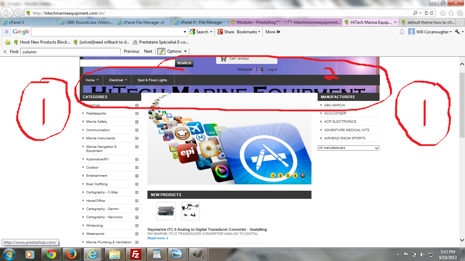Click the second new product thumbnail
The width and height of the screenshot is (465, 261).
[x=191, y=211]
